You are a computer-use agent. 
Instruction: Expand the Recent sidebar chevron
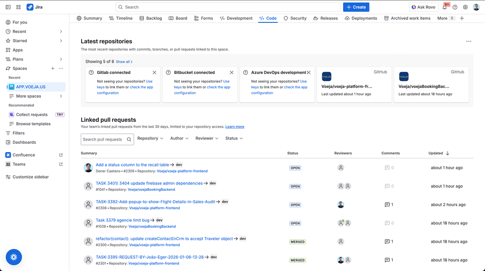click(x=61, y=32)
